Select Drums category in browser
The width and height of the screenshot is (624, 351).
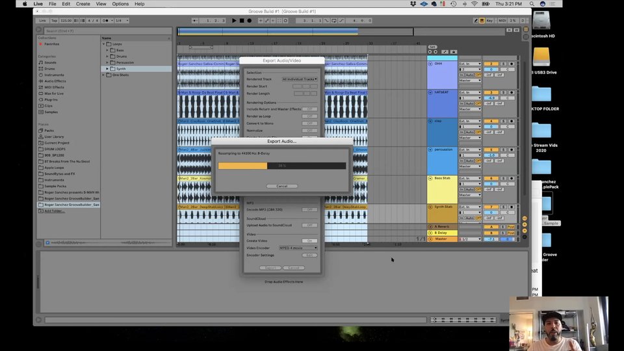50,69
